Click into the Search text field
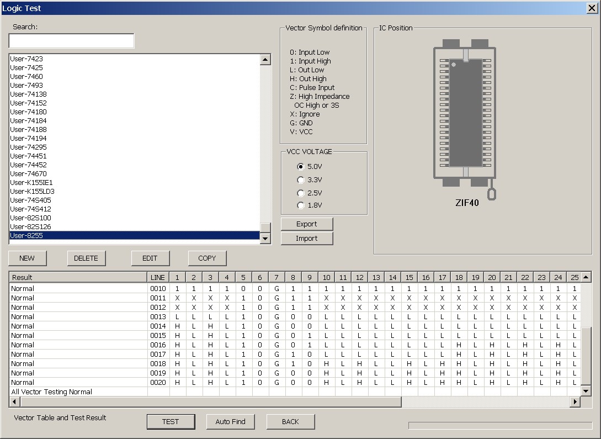This screenshot has width=601, height=439. tap(71, 41)
